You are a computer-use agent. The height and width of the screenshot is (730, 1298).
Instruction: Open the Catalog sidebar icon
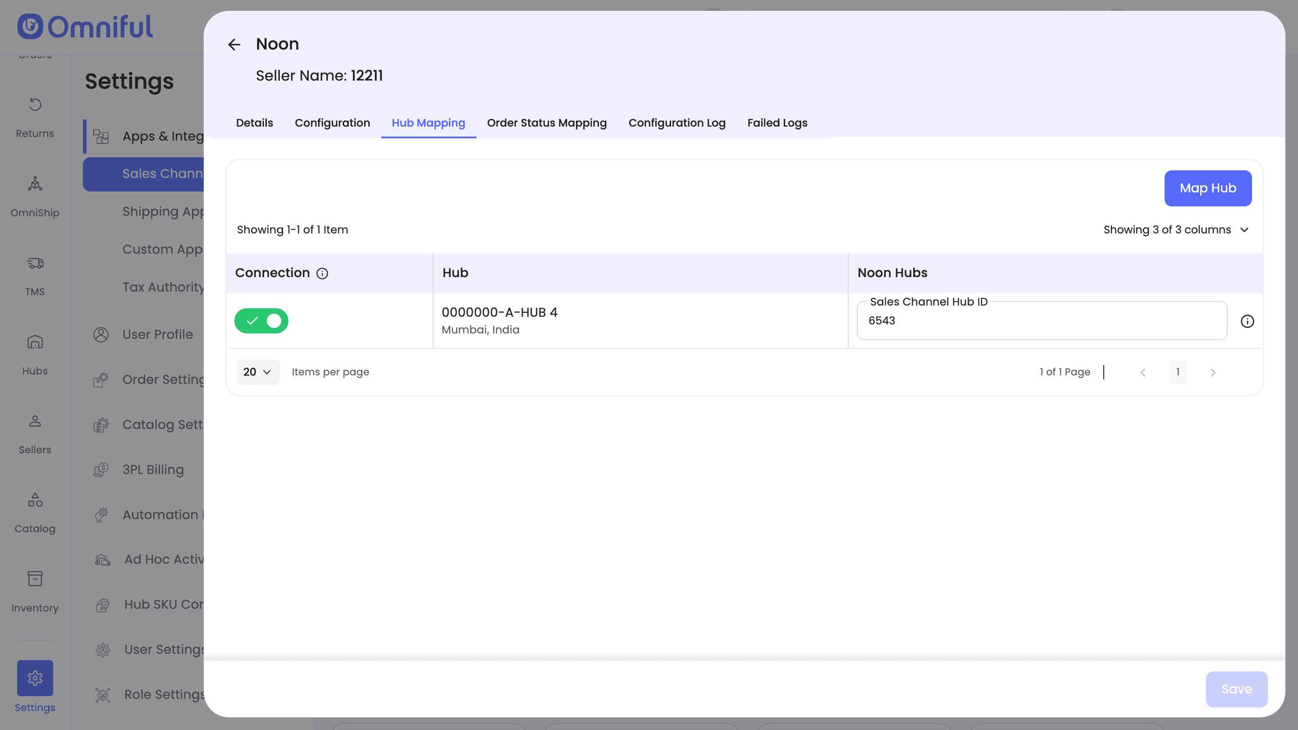click(35, 500)
